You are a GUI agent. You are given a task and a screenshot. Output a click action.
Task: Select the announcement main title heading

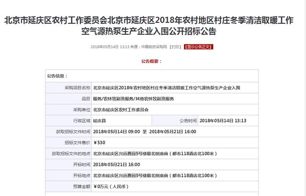coord(149,26)
